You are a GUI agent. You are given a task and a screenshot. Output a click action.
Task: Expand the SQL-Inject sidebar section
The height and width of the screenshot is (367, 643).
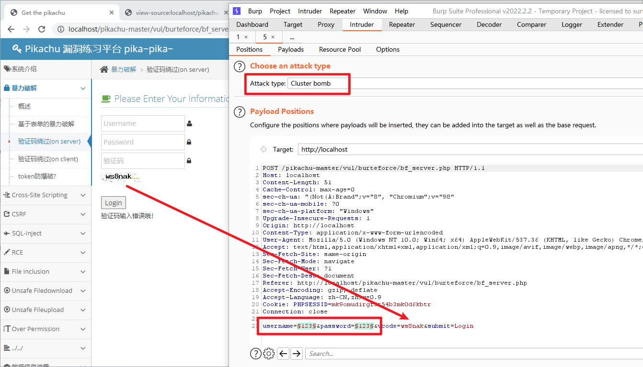(x=46, y=234)
